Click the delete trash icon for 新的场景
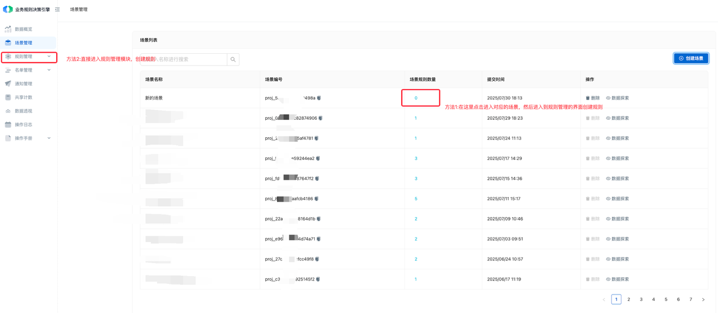Image resolution: width=718 pixels, height=313 pixels. click(588, 98)
